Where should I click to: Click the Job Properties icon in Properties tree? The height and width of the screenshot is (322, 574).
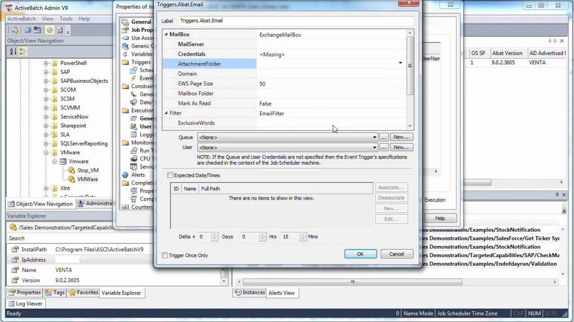click(125, 30)
